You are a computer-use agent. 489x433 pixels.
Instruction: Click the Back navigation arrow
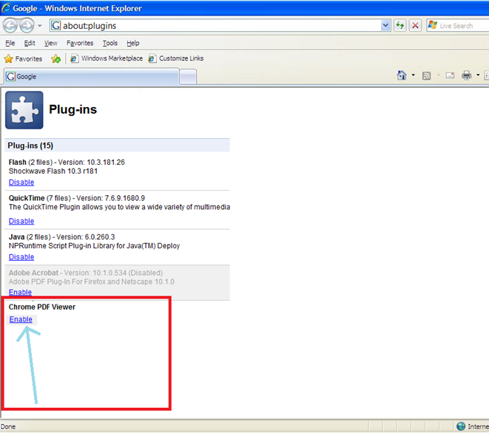(x=10, y=26)
